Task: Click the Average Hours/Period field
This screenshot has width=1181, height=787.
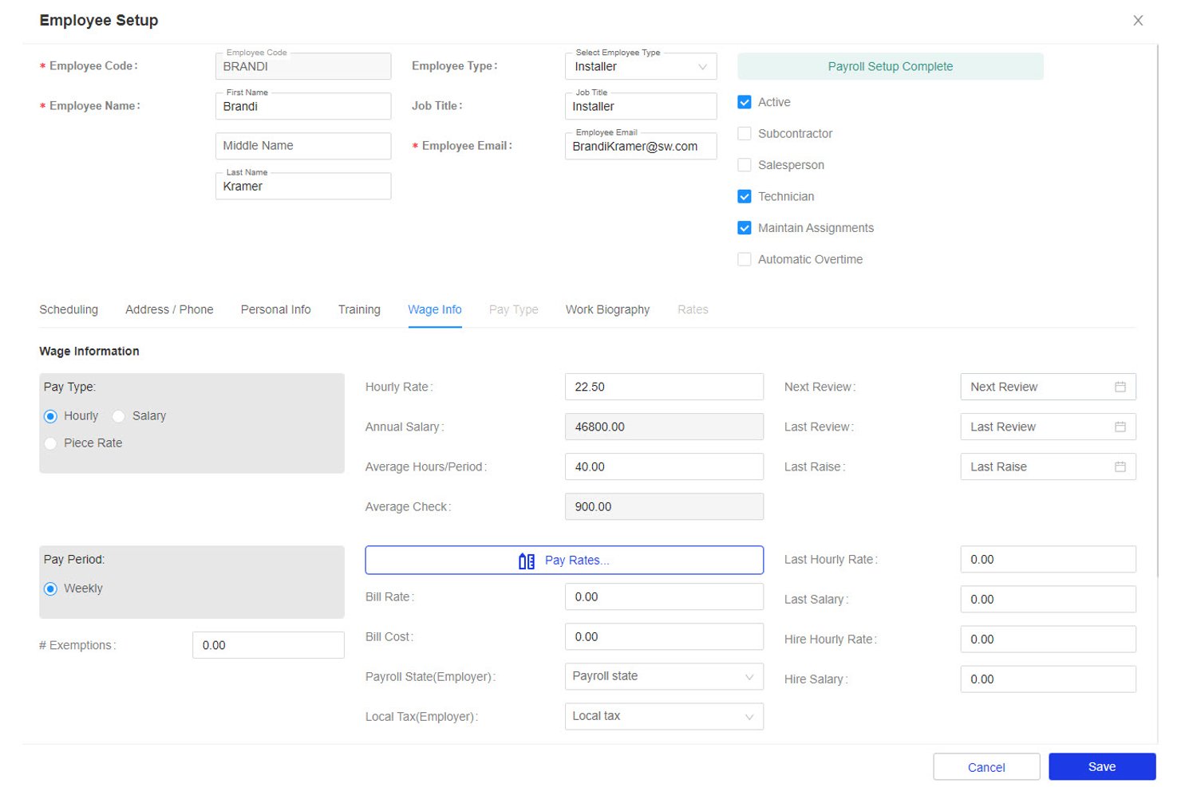Action: click(x=664, y=466)
